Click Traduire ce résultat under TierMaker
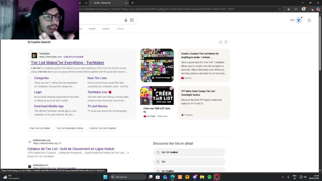This screenshot has width=322, height=181. (x=73, y=57)
